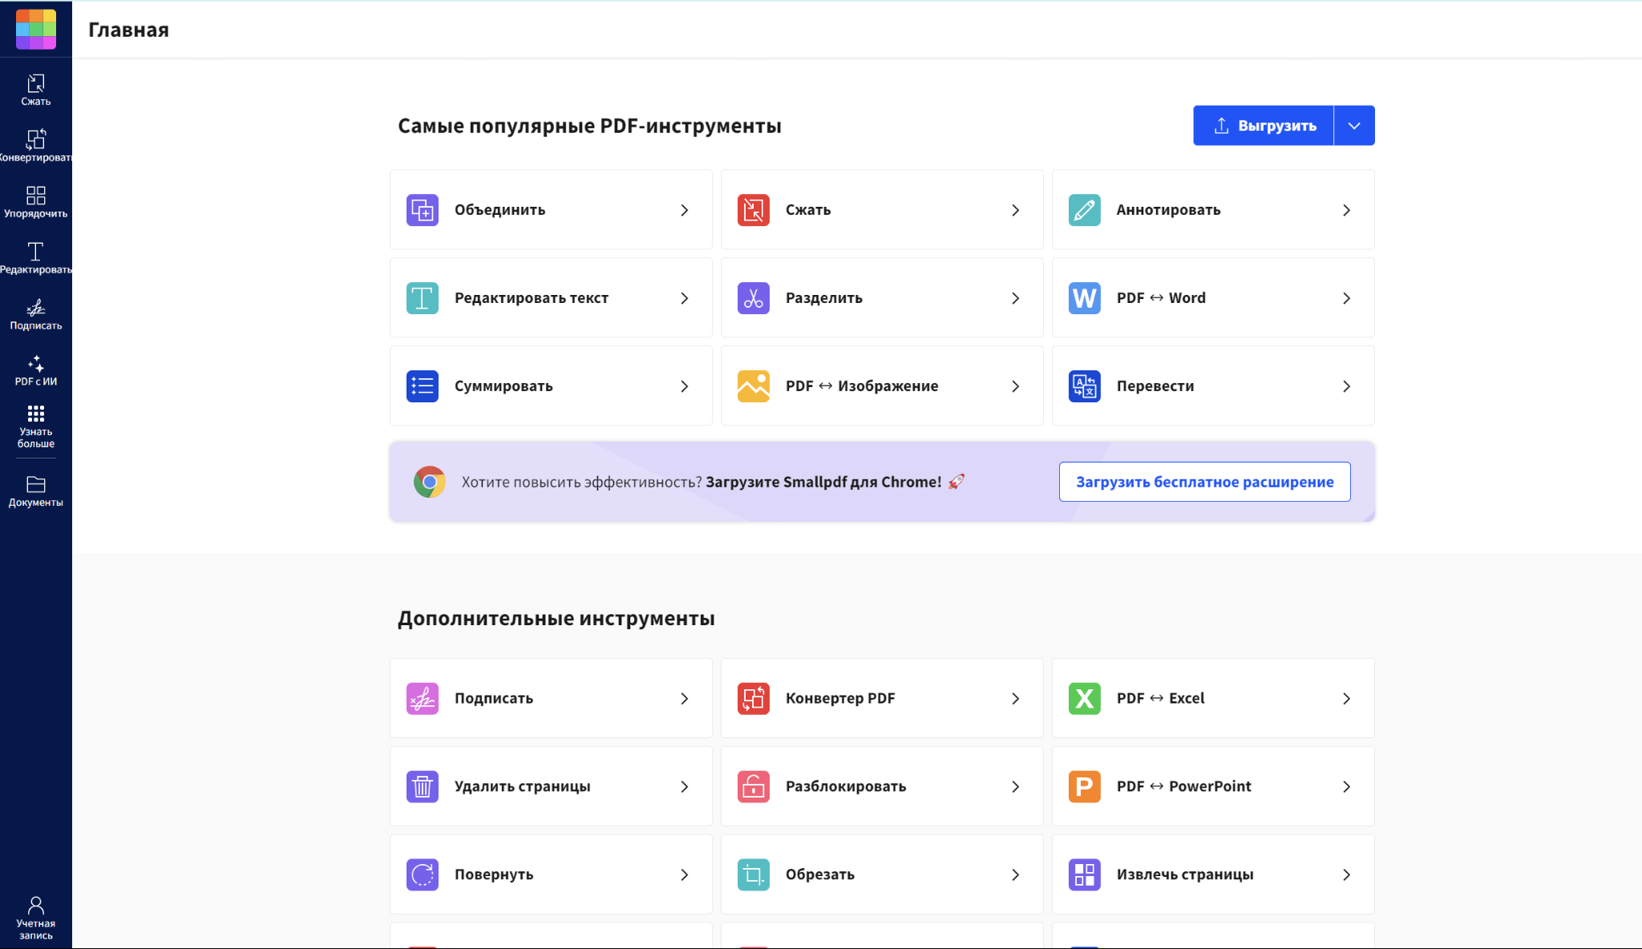Open Редактировать in the left sidebar
This screenshot has height=949, width=1642.
[36, 258]
